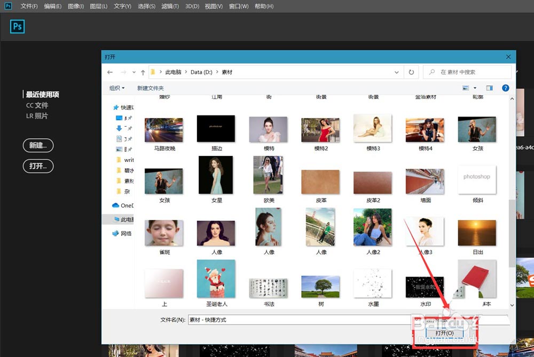
Task: Select 快速访问 in the navigation pane
Action: click(123, 107)
